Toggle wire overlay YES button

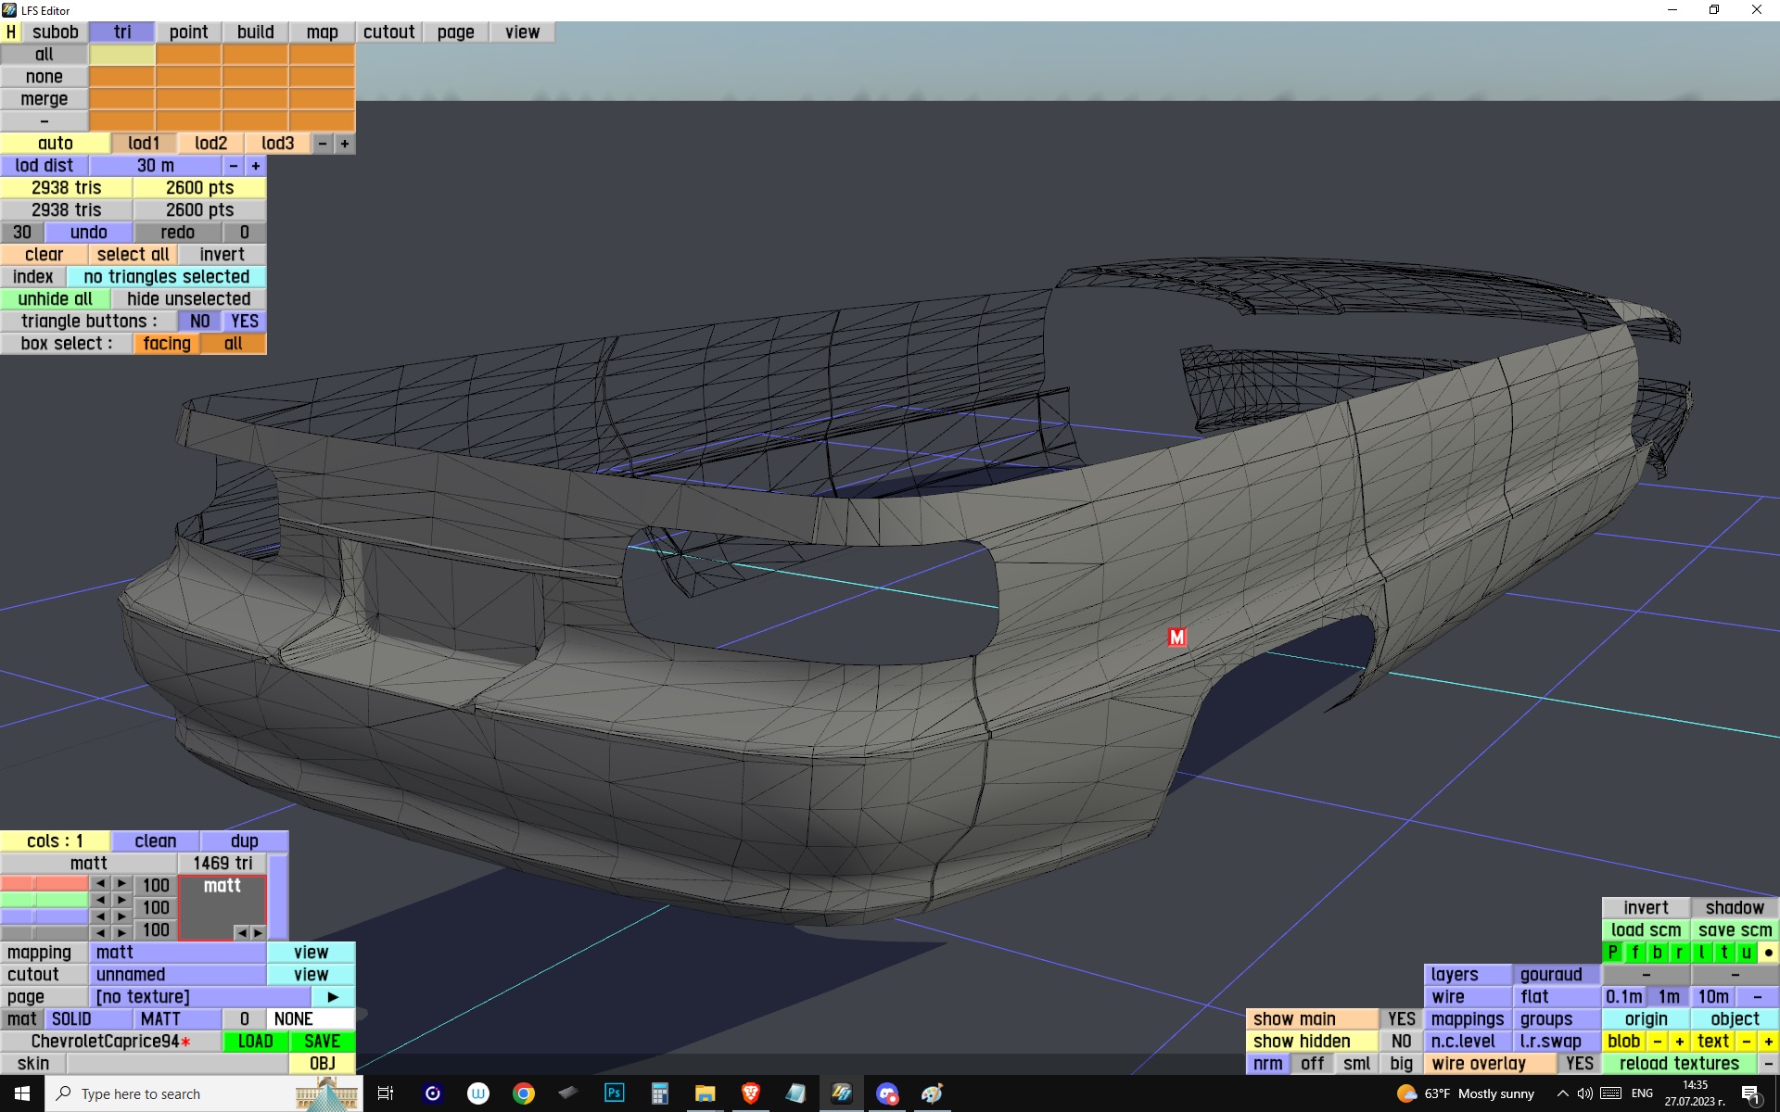(x=1579, y=1064)
